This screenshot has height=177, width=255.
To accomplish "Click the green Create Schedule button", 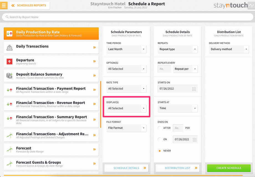I will tap(229, 168).
